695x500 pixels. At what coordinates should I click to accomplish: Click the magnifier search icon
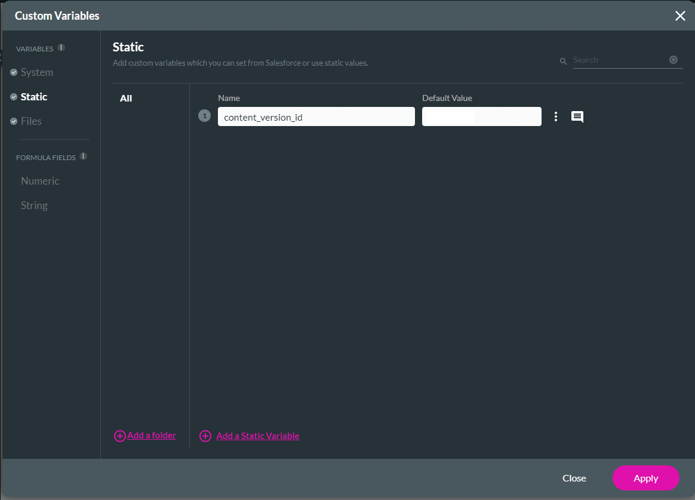[563, 61]
